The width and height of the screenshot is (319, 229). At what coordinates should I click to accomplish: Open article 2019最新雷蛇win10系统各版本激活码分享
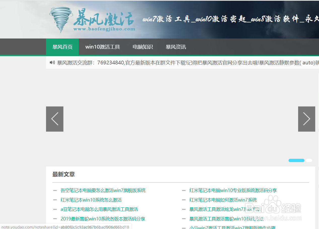pyautogui.click(x=103, y=219)
